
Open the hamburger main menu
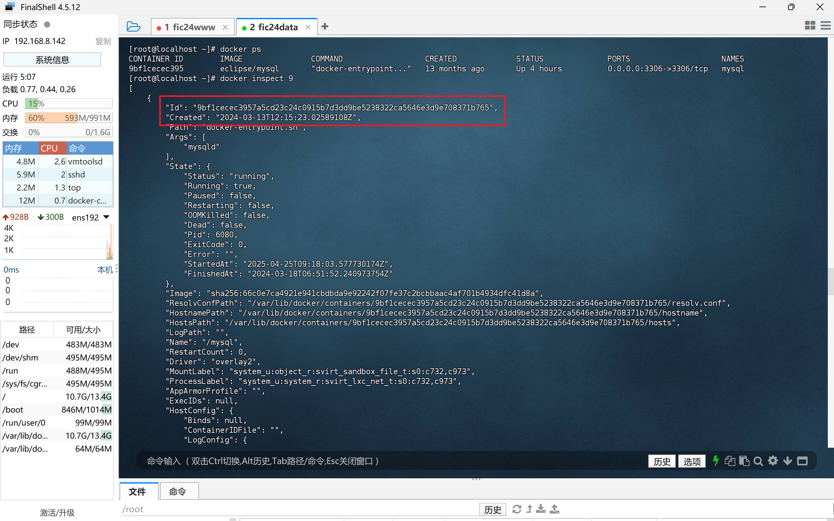coord(826,25)
